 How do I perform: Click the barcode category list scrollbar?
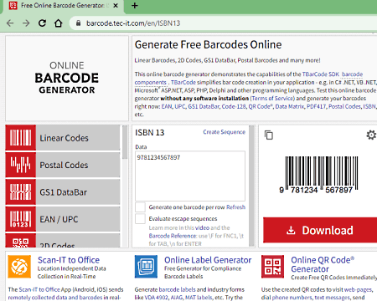125,186
